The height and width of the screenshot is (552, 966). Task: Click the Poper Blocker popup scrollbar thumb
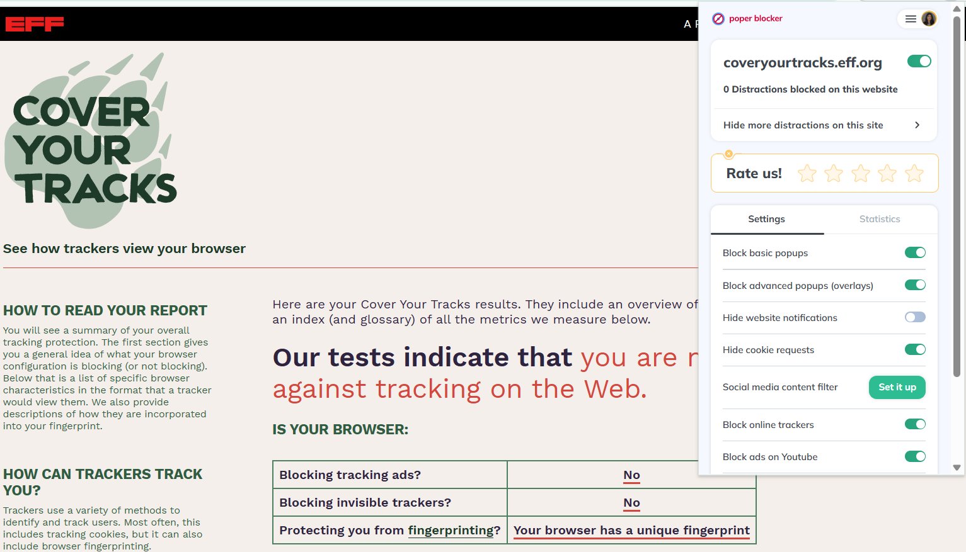pyautogui.click(x=957, y=195)
